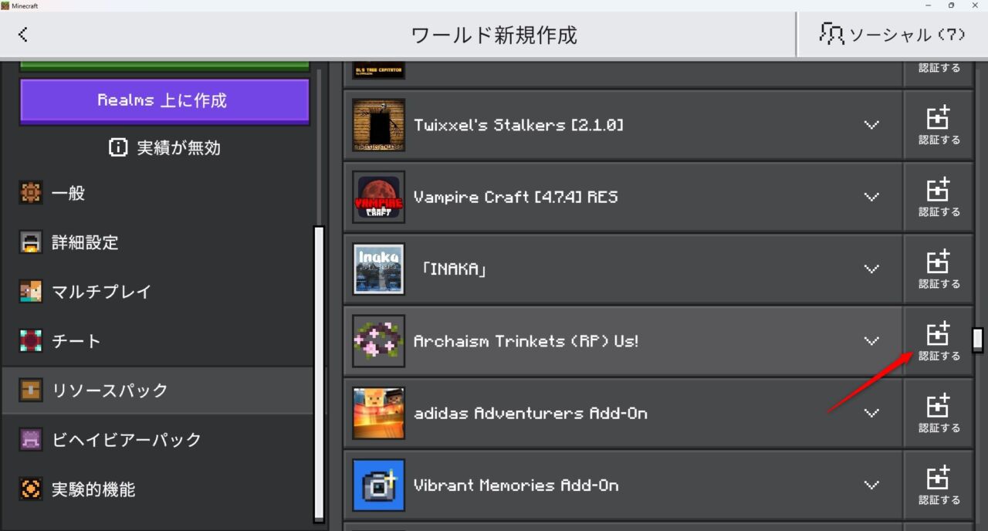Click the Vampire Craft thumbnail
The image size is (988, 531).
pos(379,197)
